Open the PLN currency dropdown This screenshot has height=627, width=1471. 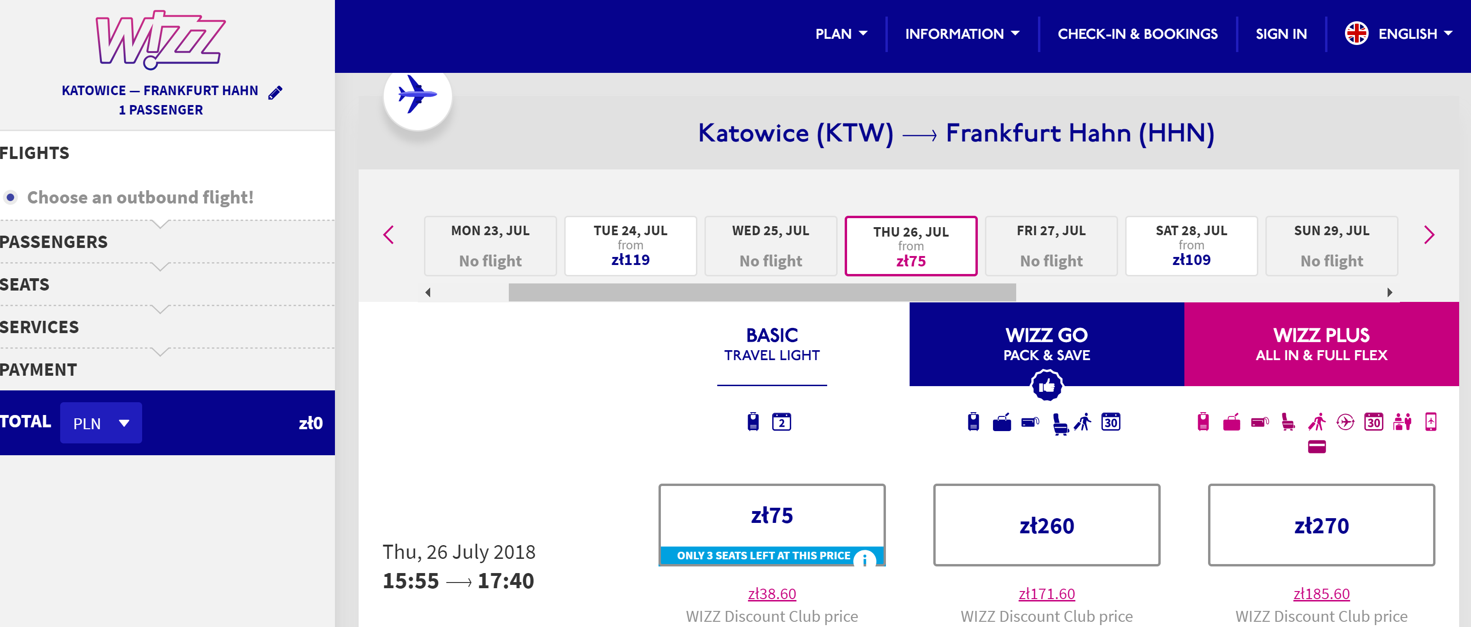[101, 423]
